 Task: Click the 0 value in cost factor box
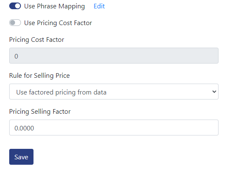16,56
